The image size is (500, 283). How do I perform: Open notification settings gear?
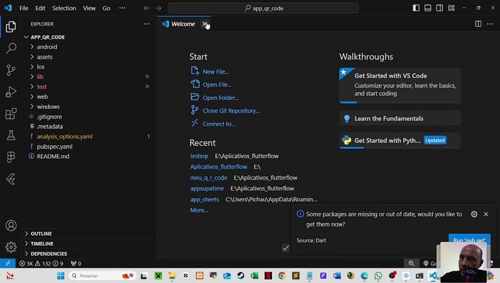click(474, 214)
